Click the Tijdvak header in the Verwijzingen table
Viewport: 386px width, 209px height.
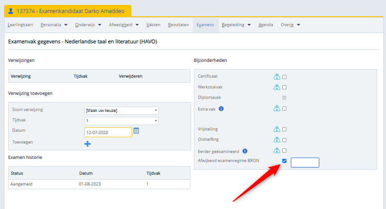(81, 76)
